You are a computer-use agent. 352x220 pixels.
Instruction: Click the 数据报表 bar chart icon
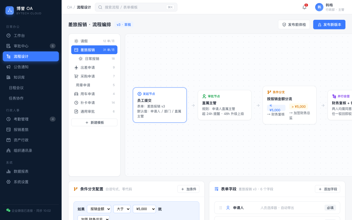point(9,171)
